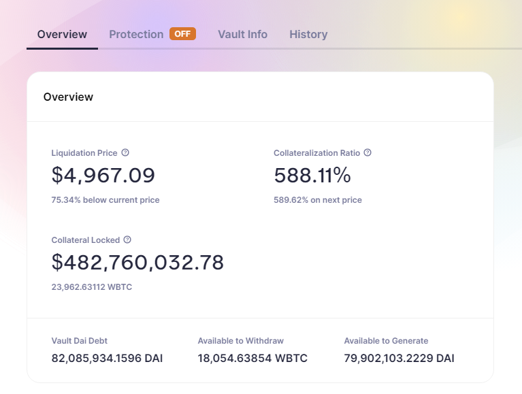Open help icon beside Liquidation Price
The width and height of the screenshot is (522, 394).
[125, 153]
